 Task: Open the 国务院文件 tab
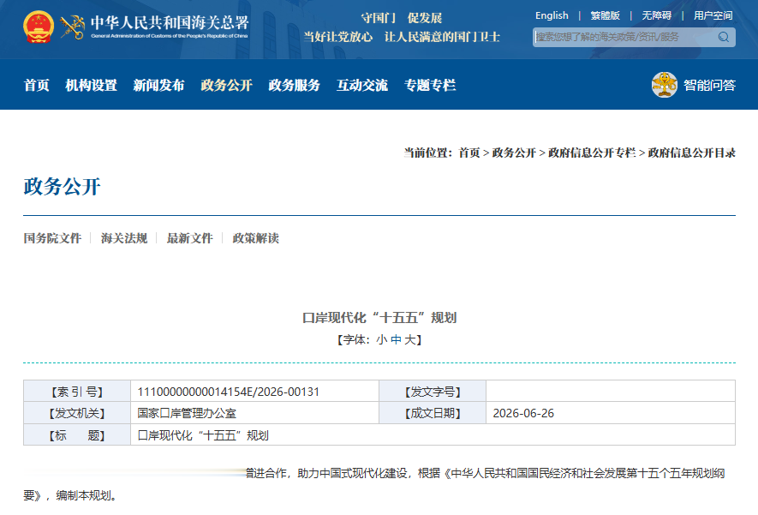53,238
